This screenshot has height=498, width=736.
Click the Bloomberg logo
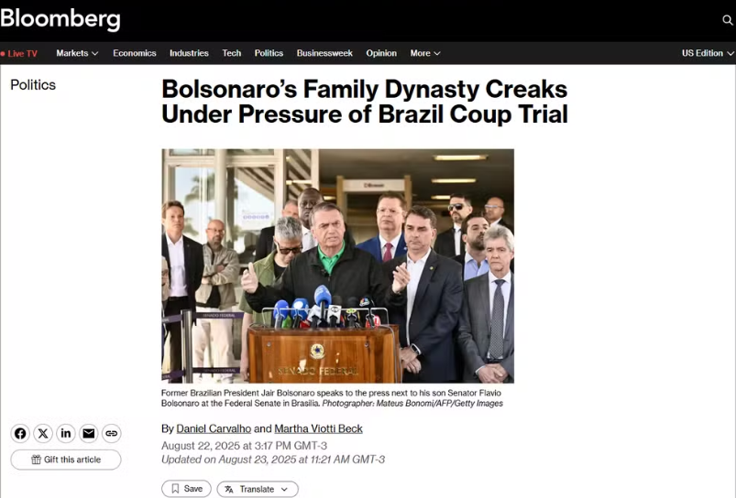[60, 18]
